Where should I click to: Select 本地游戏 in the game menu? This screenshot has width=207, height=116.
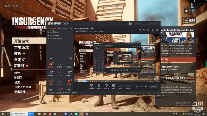21,47
